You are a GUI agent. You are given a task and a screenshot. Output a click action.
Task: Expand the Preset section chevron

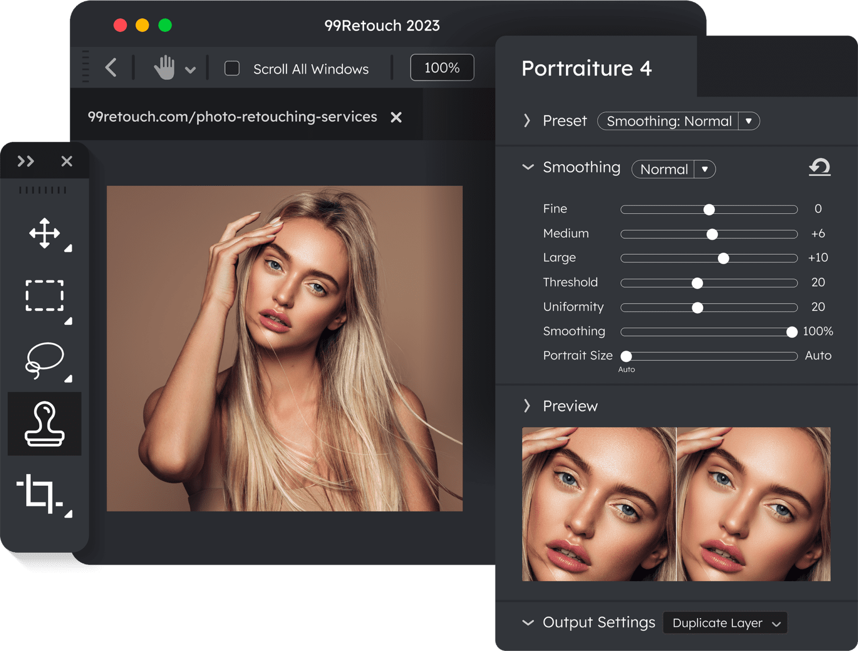coord(527,121)
